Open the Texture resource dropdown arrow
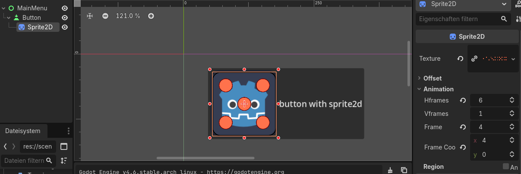521x174 pixels. pyautogui.click(x=513, y=59)
